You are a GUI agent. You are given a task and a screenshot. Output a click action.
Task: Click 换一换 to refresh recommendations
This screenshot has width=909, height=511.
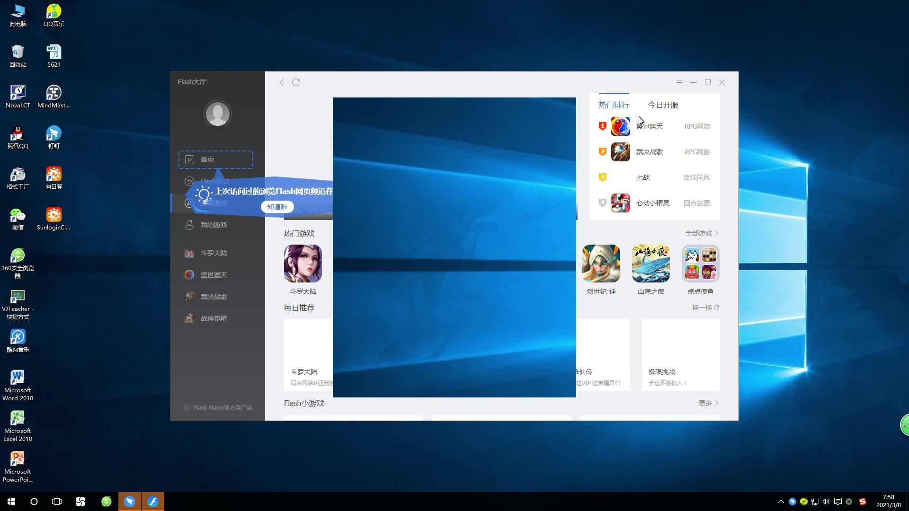(x=705, y=308)
